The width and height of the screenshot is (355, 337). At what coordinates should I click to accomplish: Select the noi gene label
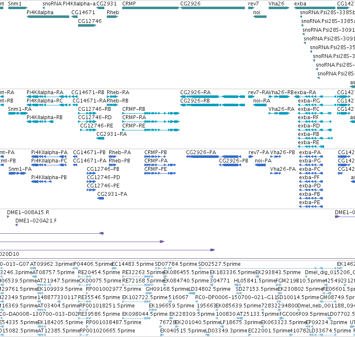point(257,12)
